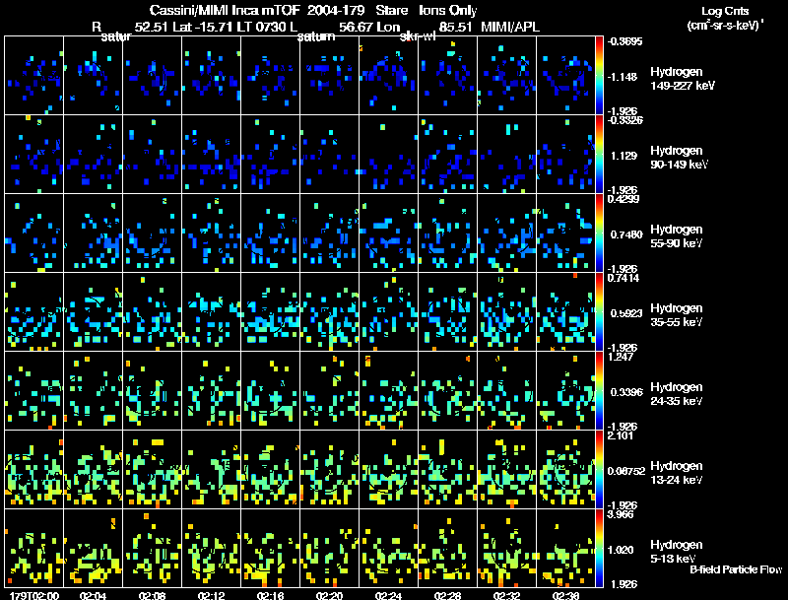
Task: Click the Hydrogen 5-13 keV row label
Action: pos(677,552)
